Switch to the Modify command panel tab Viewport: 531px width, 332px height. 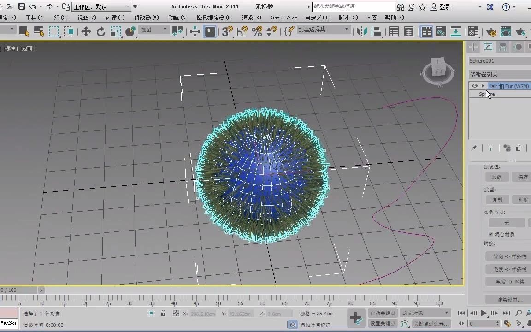coord(488,47)
